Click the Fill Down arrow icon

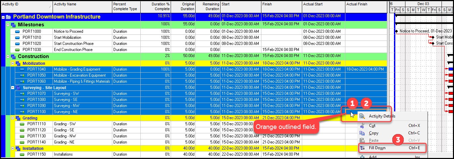[363, 148]
